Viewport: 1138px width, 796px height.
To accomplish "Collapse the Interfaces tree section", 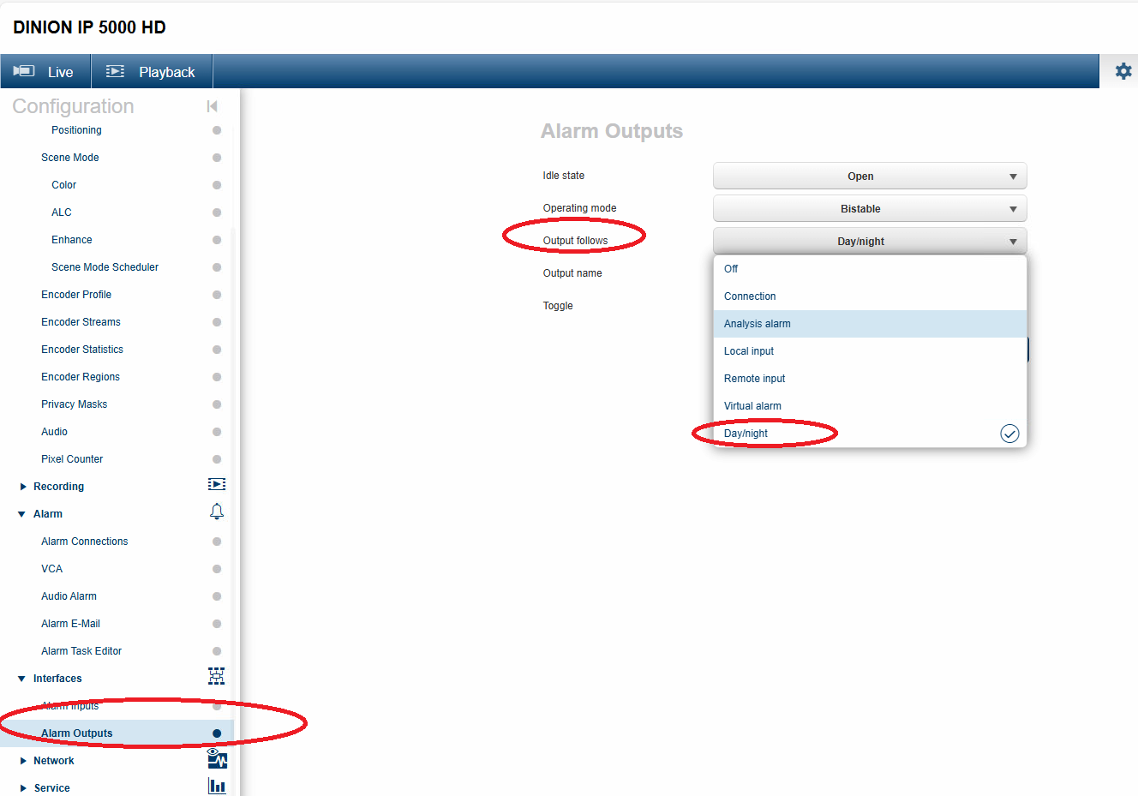I will click(x=22, y=679).
